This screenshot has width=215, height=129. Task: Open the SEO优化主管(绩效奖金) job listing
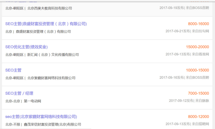point(26,47)
